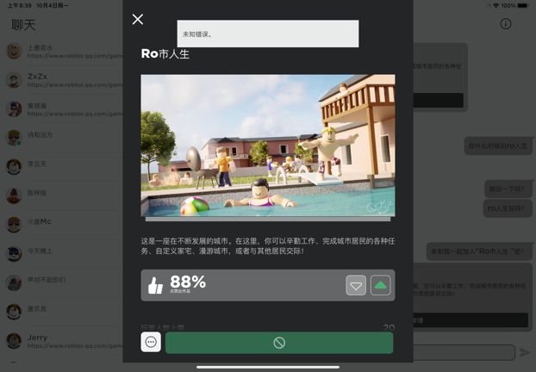
Task: Open the chat with 今天晚上
Action: point(63,255)
